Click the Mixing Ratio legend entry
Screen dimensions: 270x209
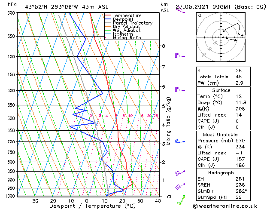(123, 38)
